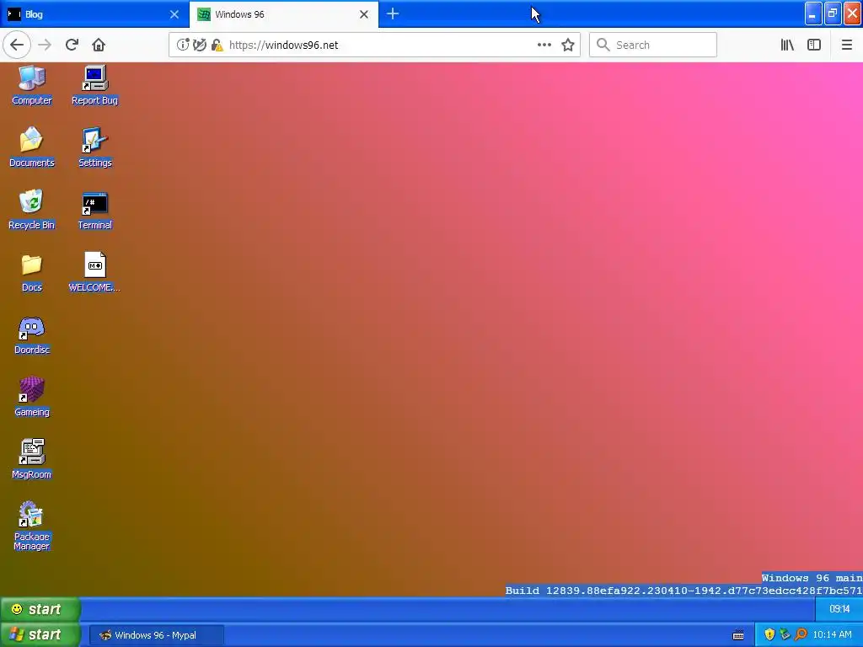
Task: Reload the current page
Action: [x=72, y=45]
